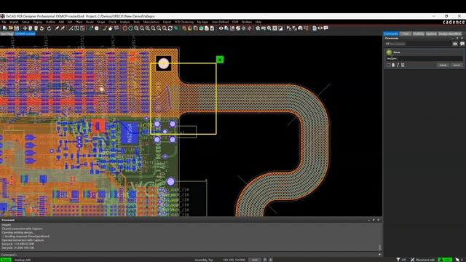466x262 pixels.
Task: Click the Save disk toolbar icon
Action: pyautogui.click(x=17, y=28)
